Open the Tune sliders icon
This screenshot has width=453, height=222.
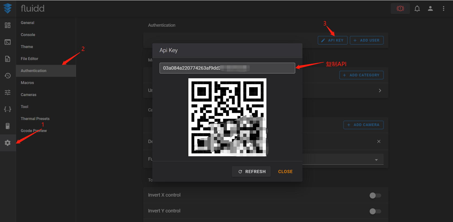click(x=8, y=92)
